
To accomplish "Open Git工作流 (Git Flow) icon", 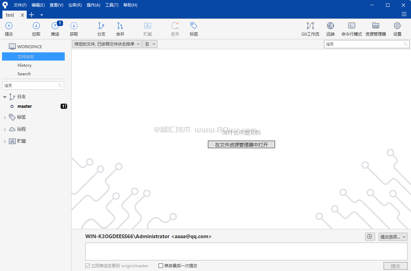I will [x=310, y=29].
